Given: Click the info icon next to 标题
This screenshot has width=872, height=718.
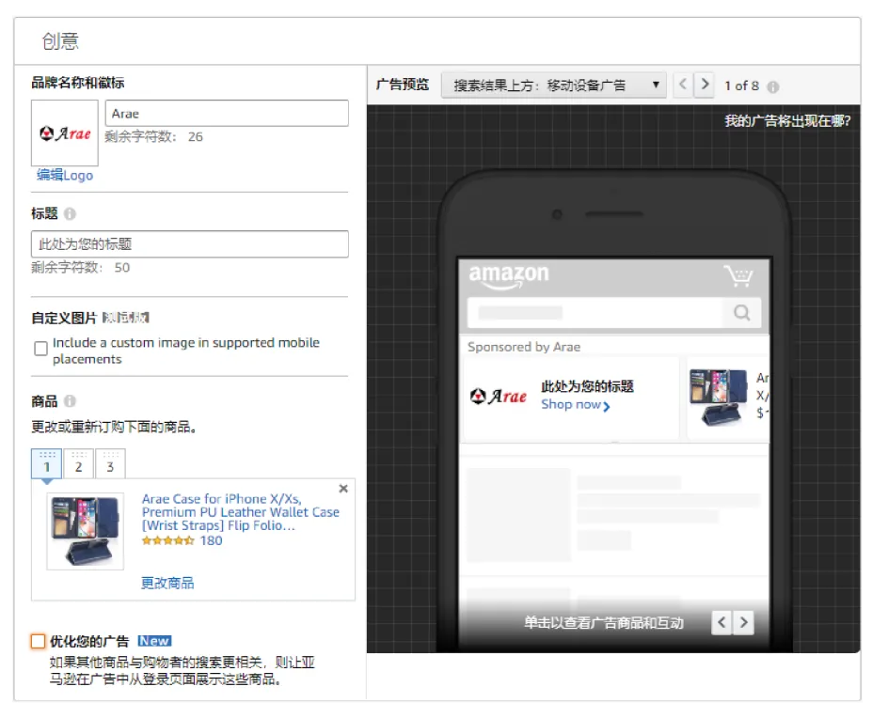Looking at the screenshot, I should 70,214.
